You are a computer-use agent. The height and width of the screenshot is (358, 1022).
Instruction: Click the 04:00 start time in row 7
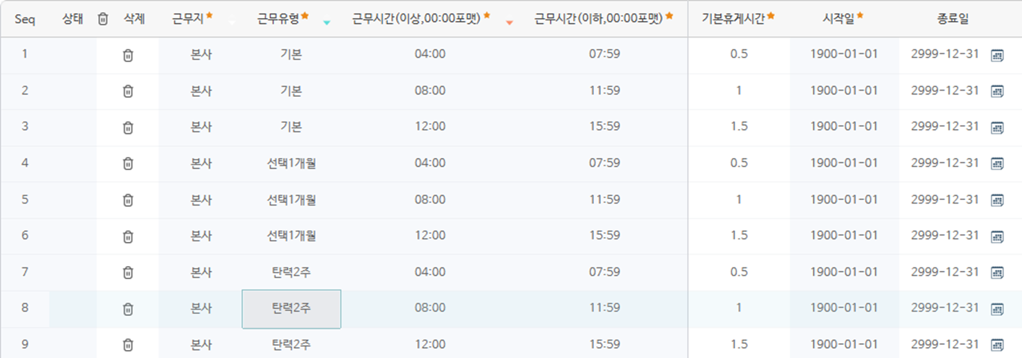click(x=430, y=272)
